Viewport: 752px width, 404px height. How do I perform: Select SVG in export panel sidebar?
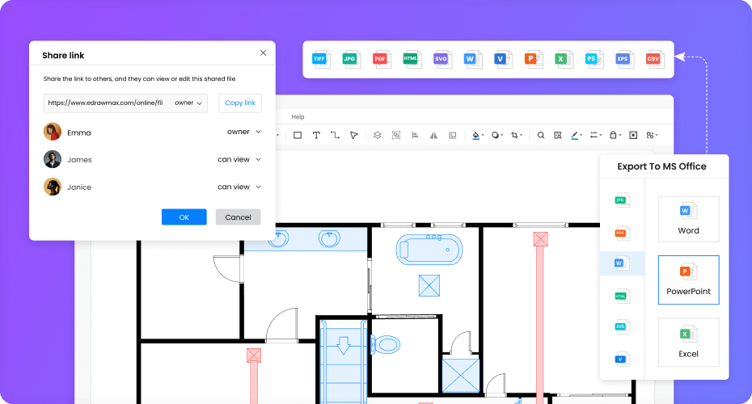pos(622,327)
